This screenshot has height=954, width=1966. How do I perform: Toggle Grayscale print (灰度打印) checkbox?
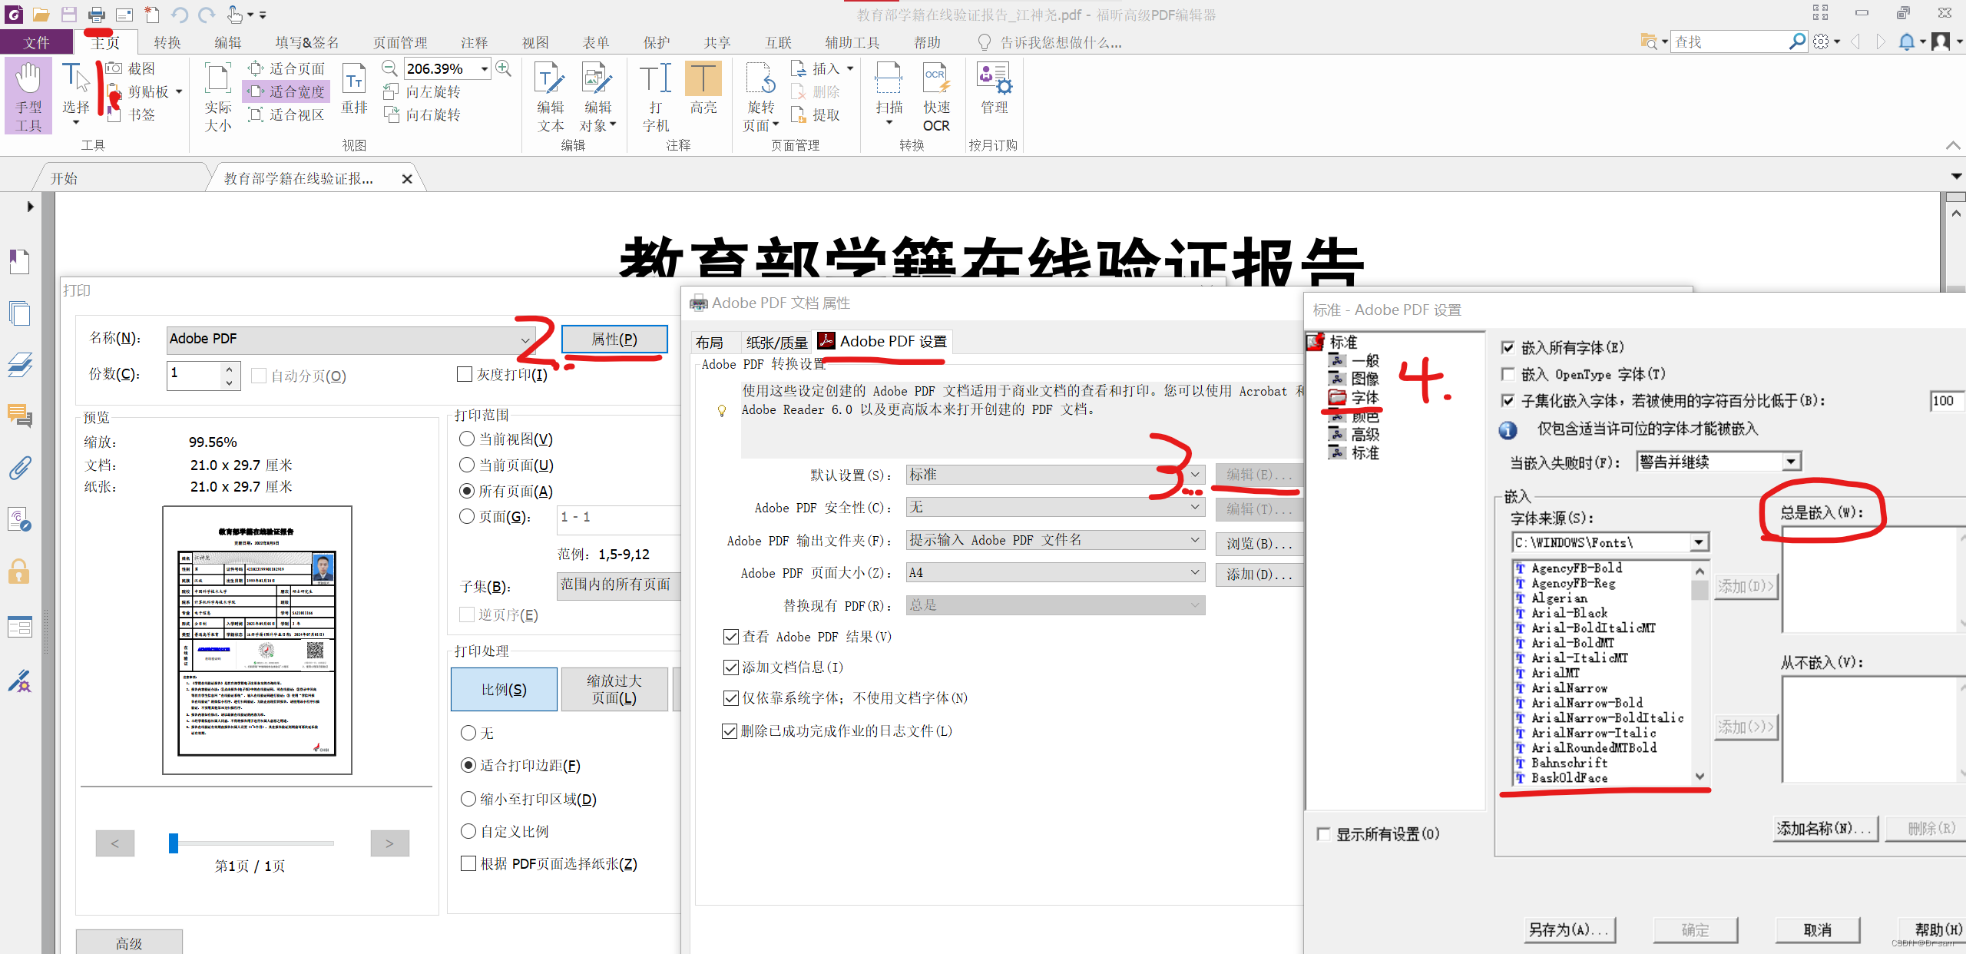[x=465, y=374]
